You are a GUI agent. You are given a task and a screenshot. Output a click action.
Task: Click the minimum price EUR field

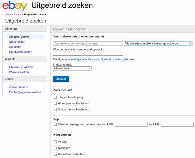(131, 124)
